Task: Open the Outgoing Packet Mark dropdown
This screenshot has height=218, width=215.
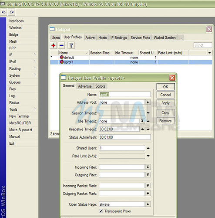Action: [x=148, y=193]
